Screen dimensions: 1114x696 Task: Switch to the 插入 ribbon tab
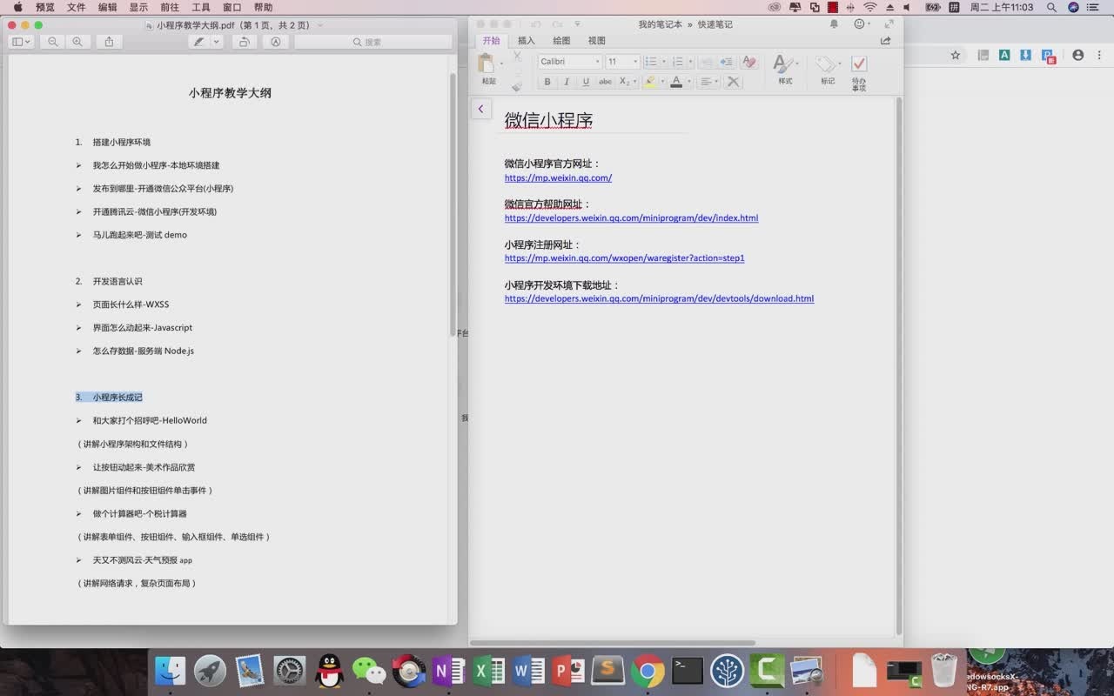click(527, 40)
